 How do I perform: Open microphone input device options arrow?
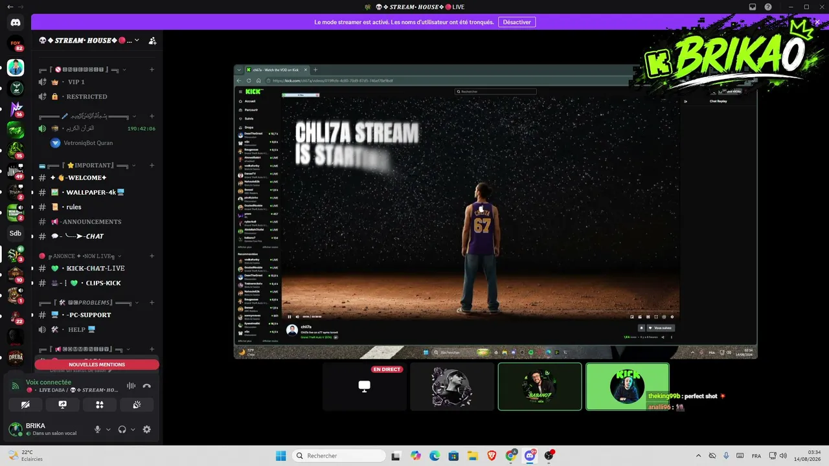tap(108, 429)
